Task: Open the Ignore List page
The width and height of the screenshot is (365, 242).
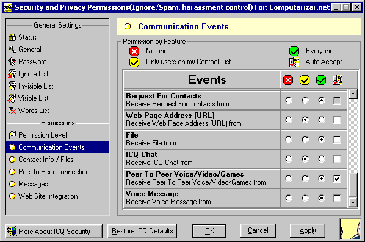Action: (58, 74)
